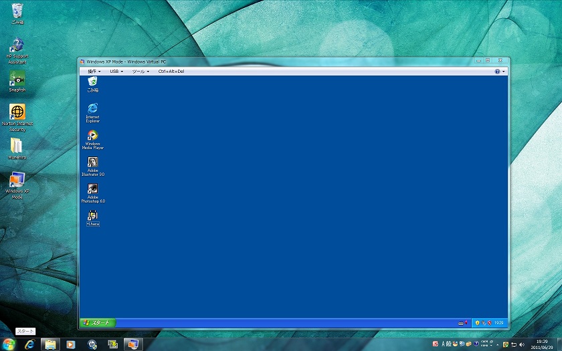This screenshot has height=351, width=562.
Task: Open the Windows 7 clock and date 2011/06/29
Action: tap(541, 344)
